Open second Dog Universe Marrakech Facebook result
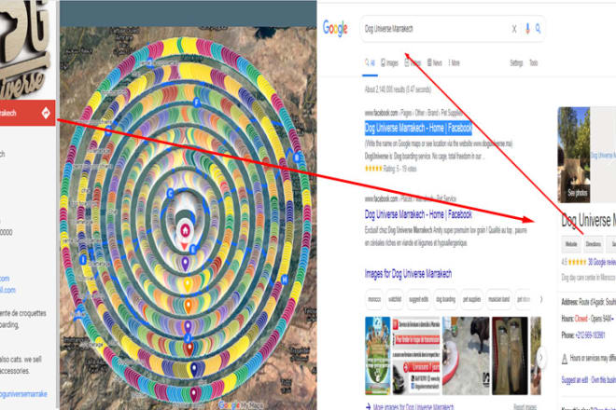The image size is (616, 410). pyautogui.click(x=418, y=214)
